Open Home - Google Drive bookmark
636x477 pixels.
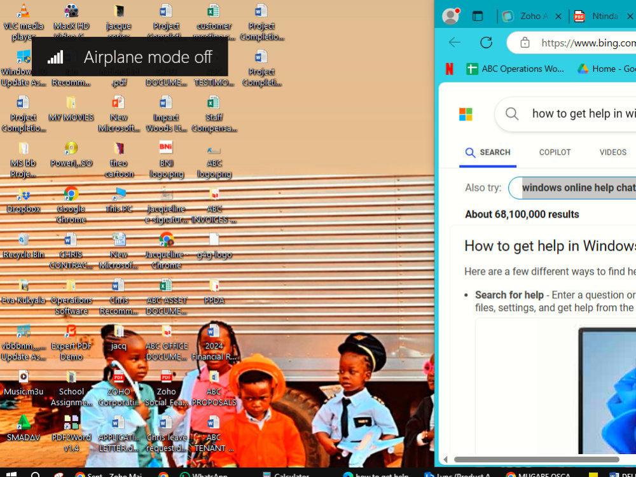click(x=606, y=69)
